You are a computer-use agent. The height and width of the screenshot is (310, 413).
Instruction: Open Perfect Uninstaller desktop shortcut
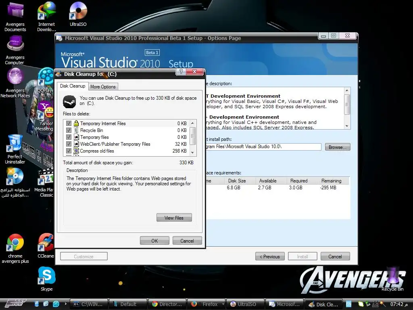[x=15, y=149]
